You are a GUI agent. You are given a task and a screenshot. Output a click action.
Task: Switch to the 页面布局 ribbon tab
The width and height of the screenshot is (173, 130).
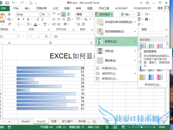[x=42, y=8]
